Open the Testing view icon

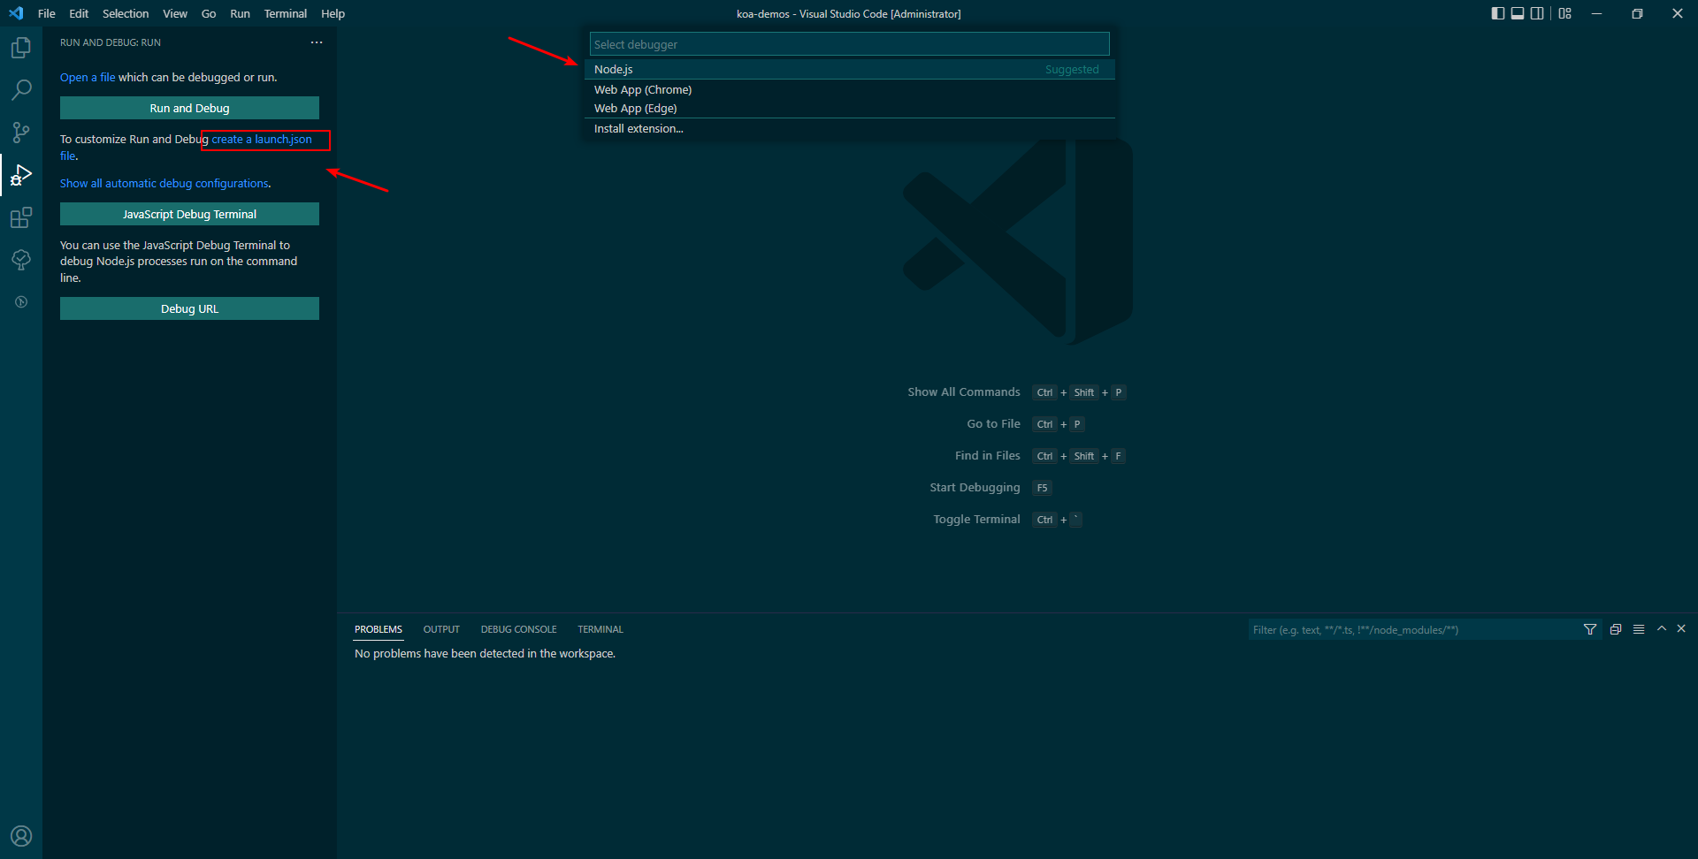click(x=21, y=260)
